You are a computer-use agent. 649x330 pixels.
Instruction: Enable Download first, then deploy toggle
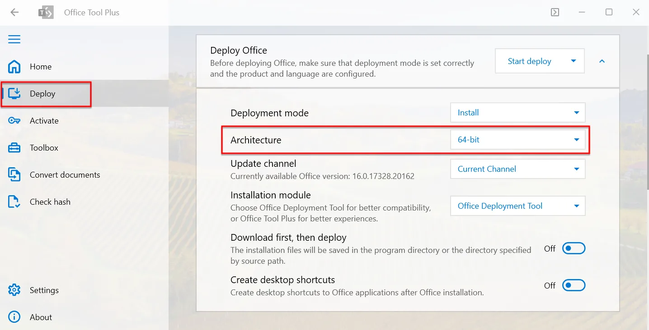(574, 248)
